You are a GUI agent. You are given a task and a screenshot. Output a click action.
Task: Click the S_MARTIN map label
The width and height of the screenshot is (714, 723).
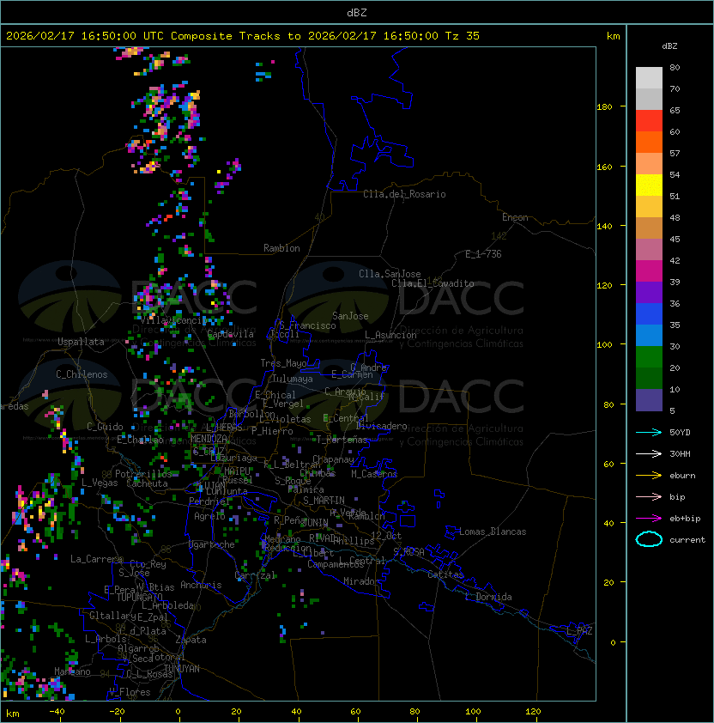[x=324, y=501]
